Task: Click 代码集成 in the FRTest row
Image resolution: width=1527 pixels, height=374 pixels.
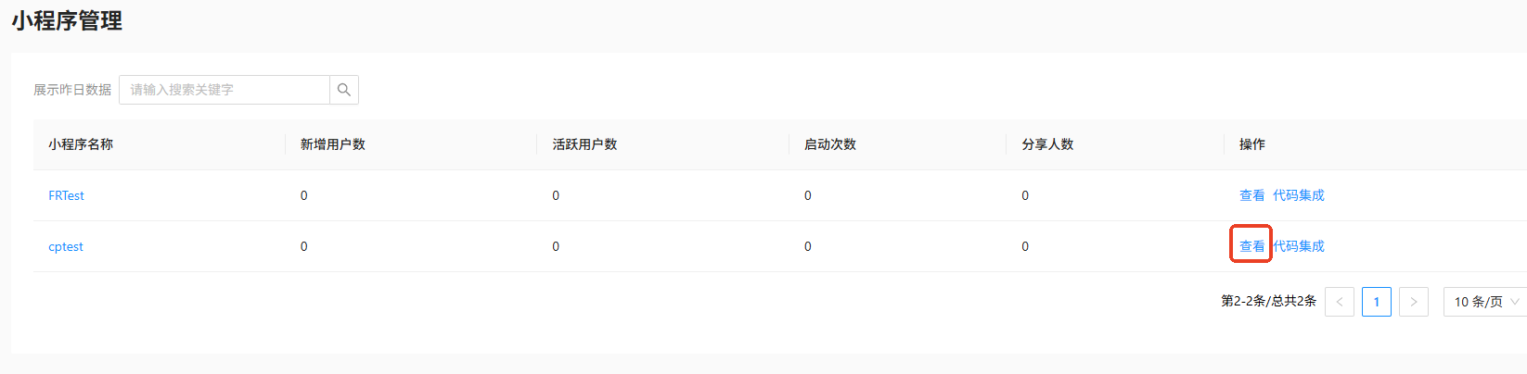Action: (x=1299, y=195)
